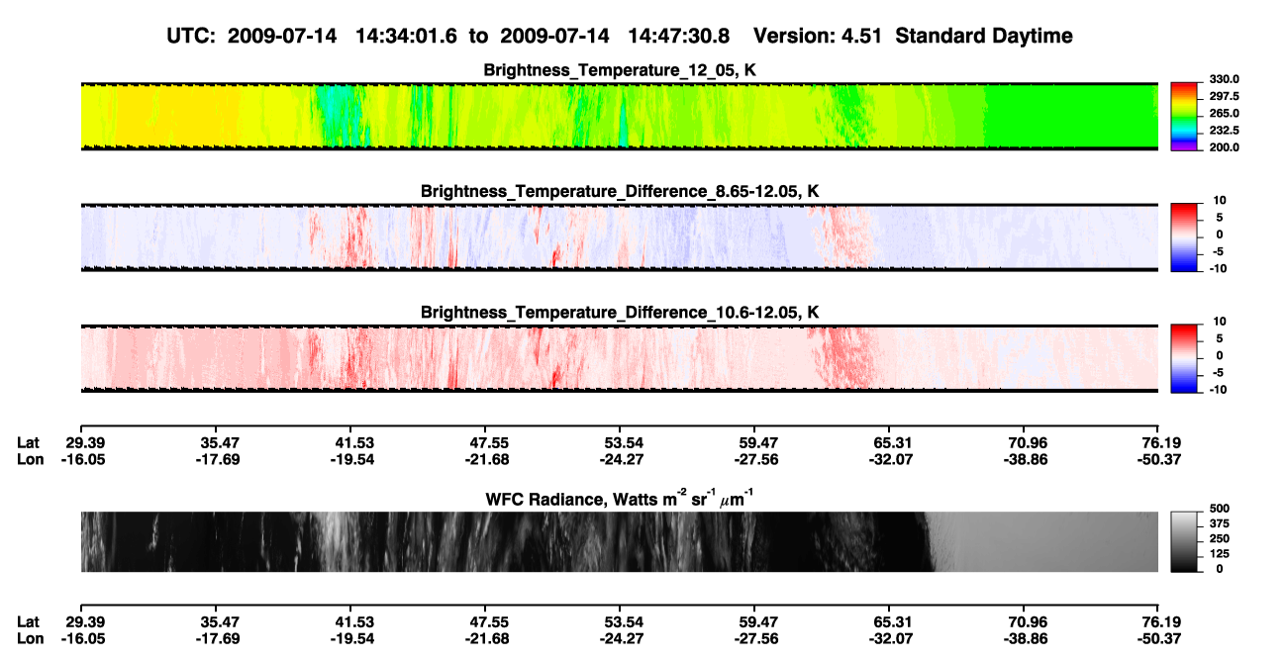The image size is (1287, 660).
Task: Click the red-blue colorbar of the 8.65-12.05 panel
Action: [1185, 236]
